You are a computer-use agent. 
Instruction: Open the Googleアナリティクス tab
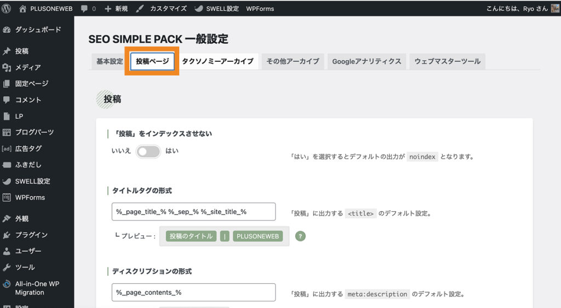pyautogui.click(x=367, y=61)
